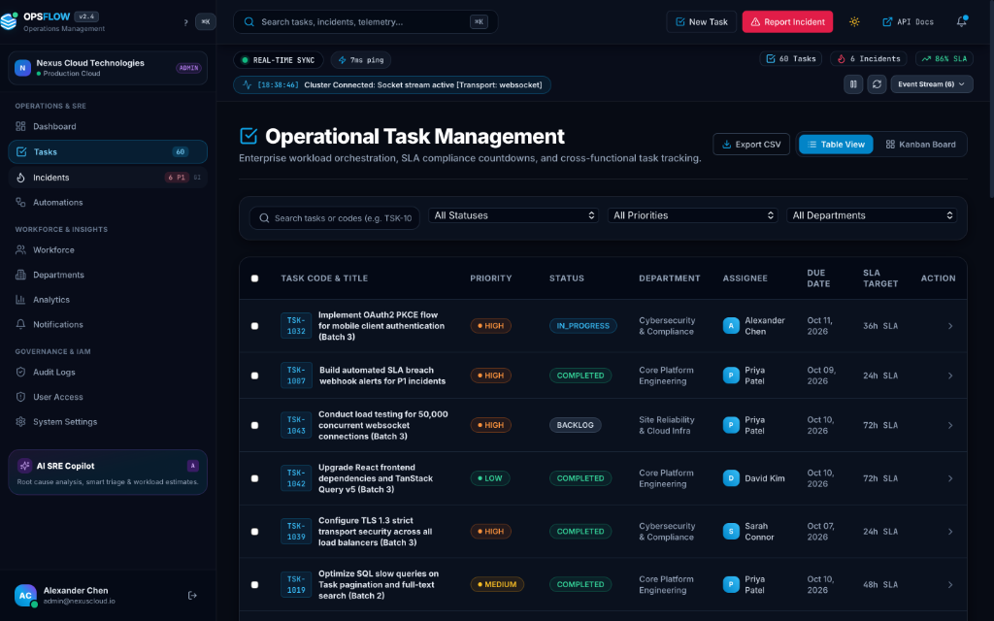Screen dimensions: 994x621
Task: Switch to Kanban Board view
Action: tap(920, 145)
